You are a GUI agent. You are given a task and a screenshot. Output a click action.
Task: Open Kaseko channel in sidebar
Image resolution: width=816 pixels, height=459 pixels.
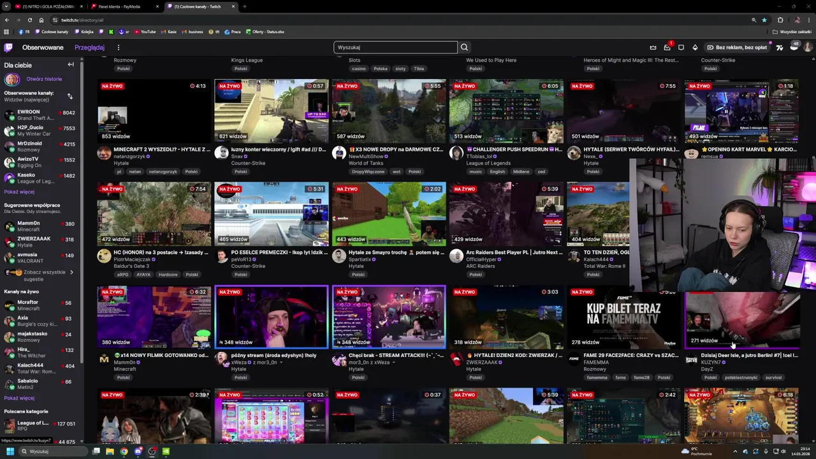(x=41, y=178)
